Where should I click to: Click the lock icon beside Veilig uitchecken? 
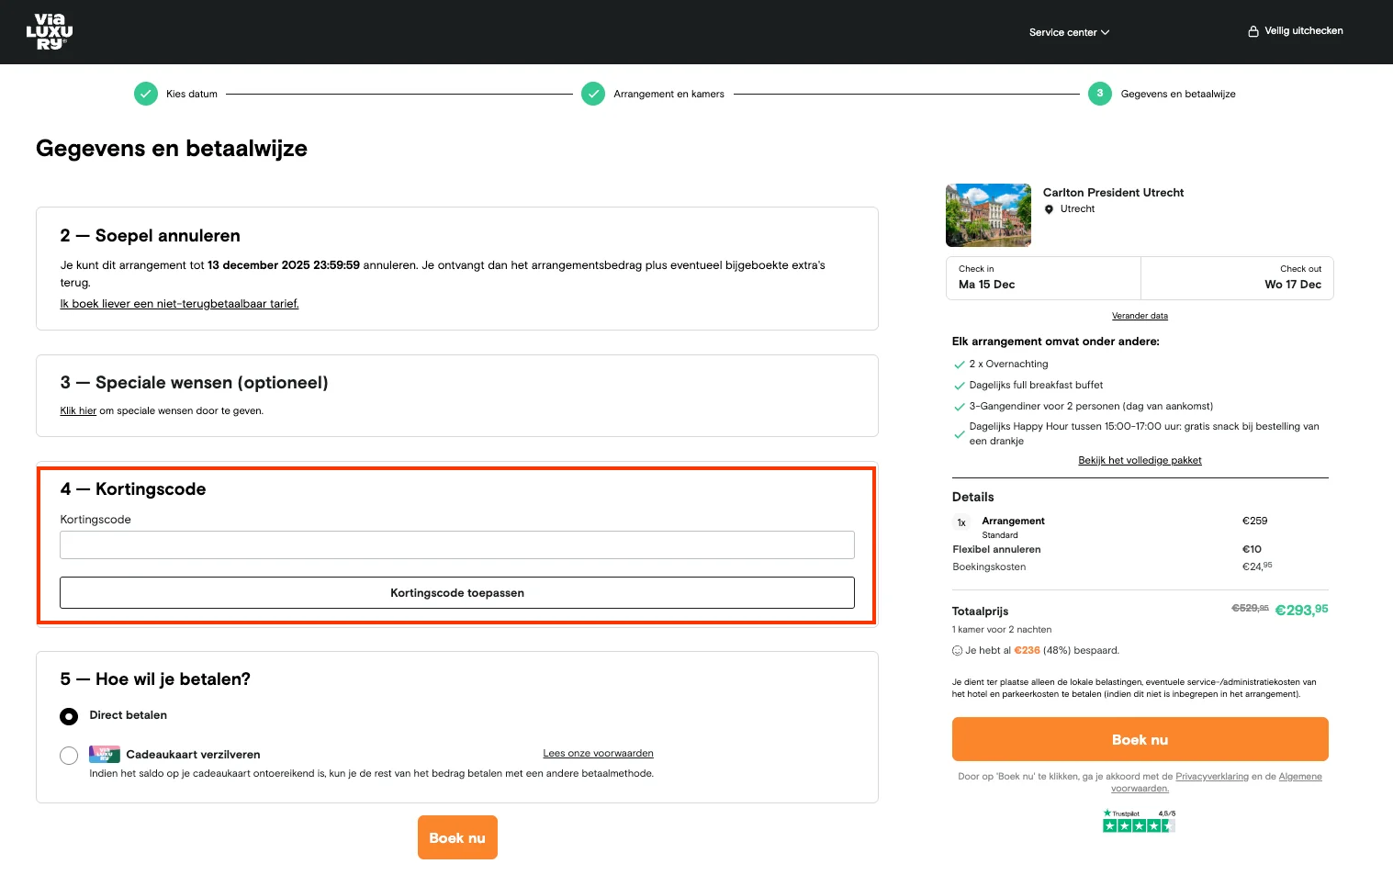[x=1253, y=31]
